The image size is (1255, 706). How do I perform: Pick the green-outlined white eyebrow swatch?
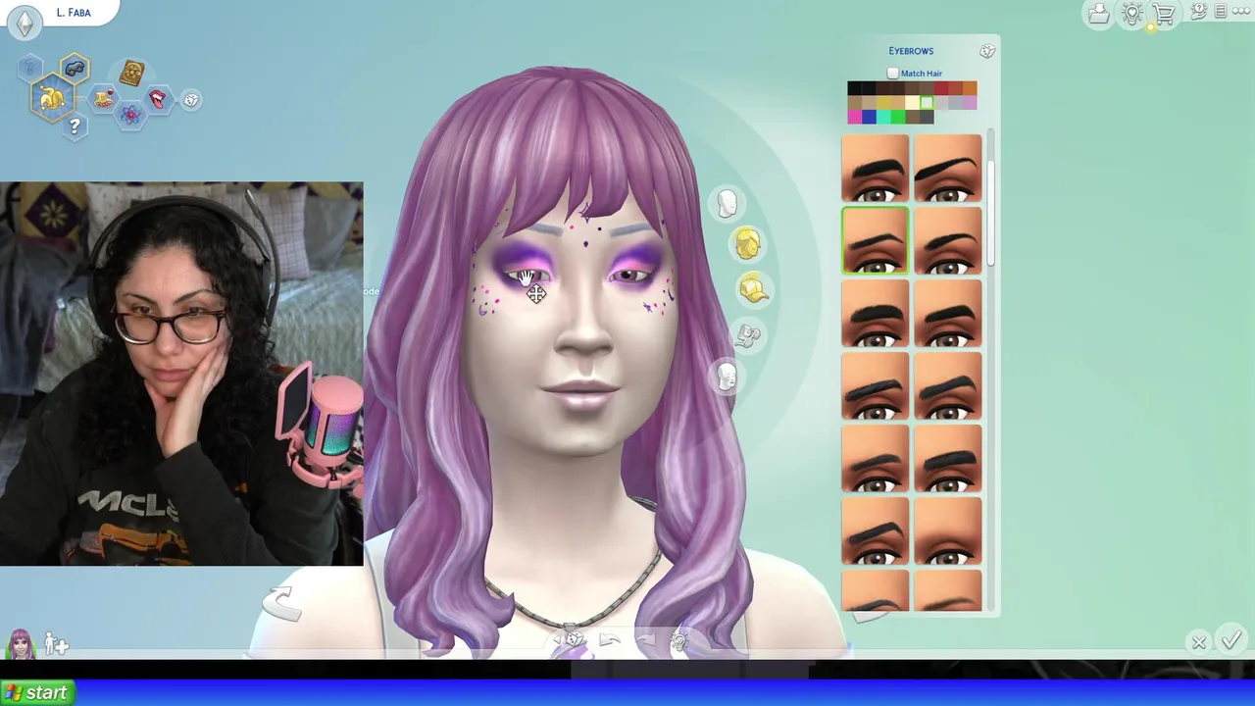[x=927, y=103]
